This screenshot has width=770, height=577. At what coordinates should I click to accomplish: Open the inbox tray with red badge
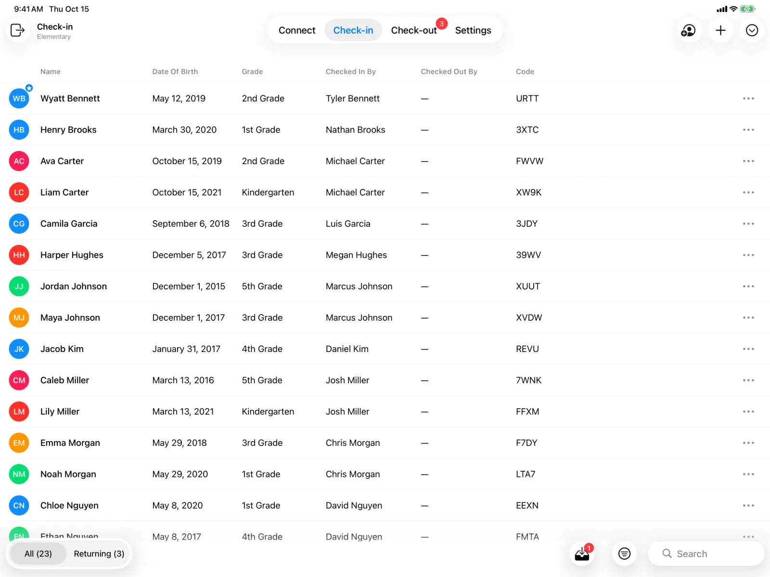pos(582,554)
